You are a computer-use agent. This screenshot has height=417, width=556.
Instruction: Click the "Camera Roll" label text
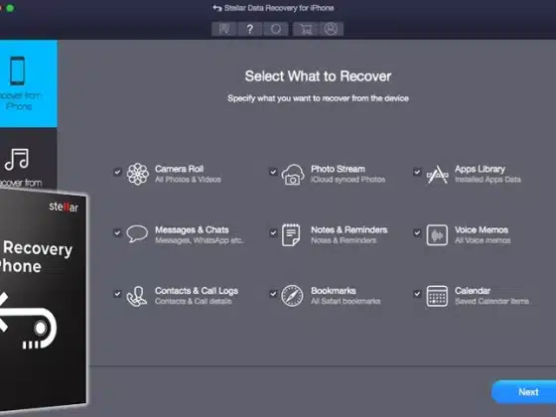tap(179, 169)
